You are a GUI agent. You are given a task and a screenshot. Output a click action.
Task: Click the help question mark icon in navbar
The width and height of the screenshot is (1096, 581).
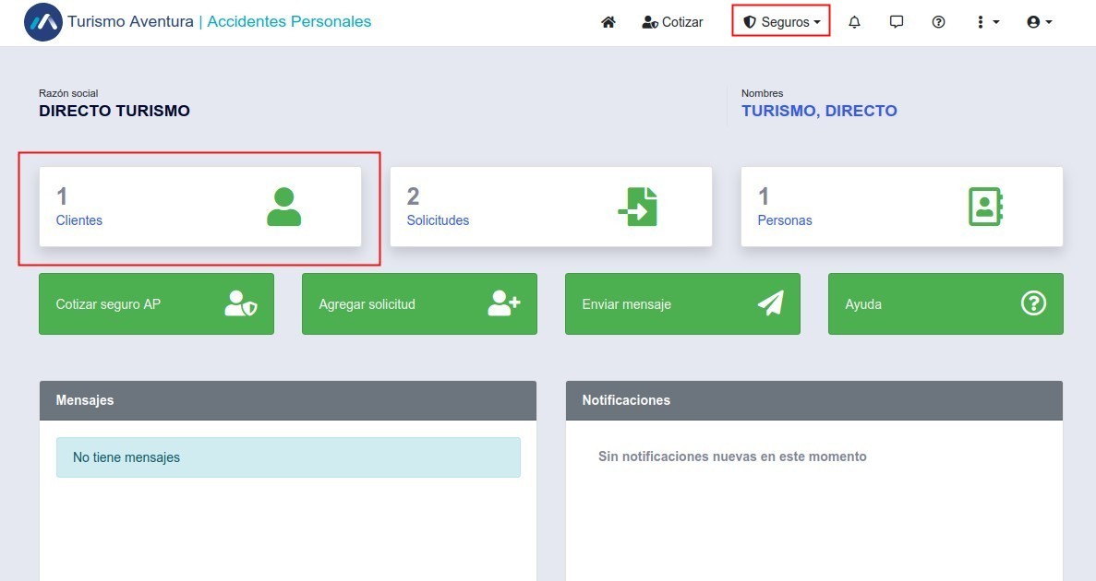(x=938, y=22)
